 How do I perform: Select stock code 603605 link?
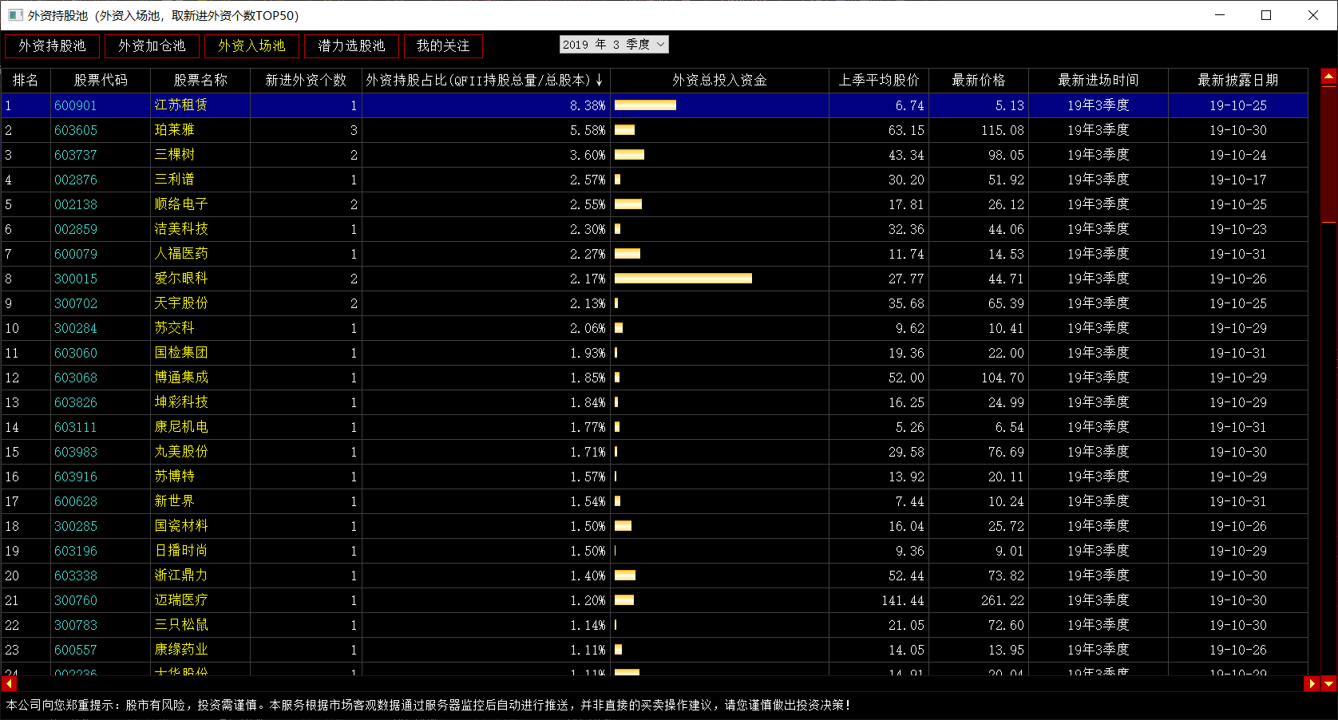[76, 130]
